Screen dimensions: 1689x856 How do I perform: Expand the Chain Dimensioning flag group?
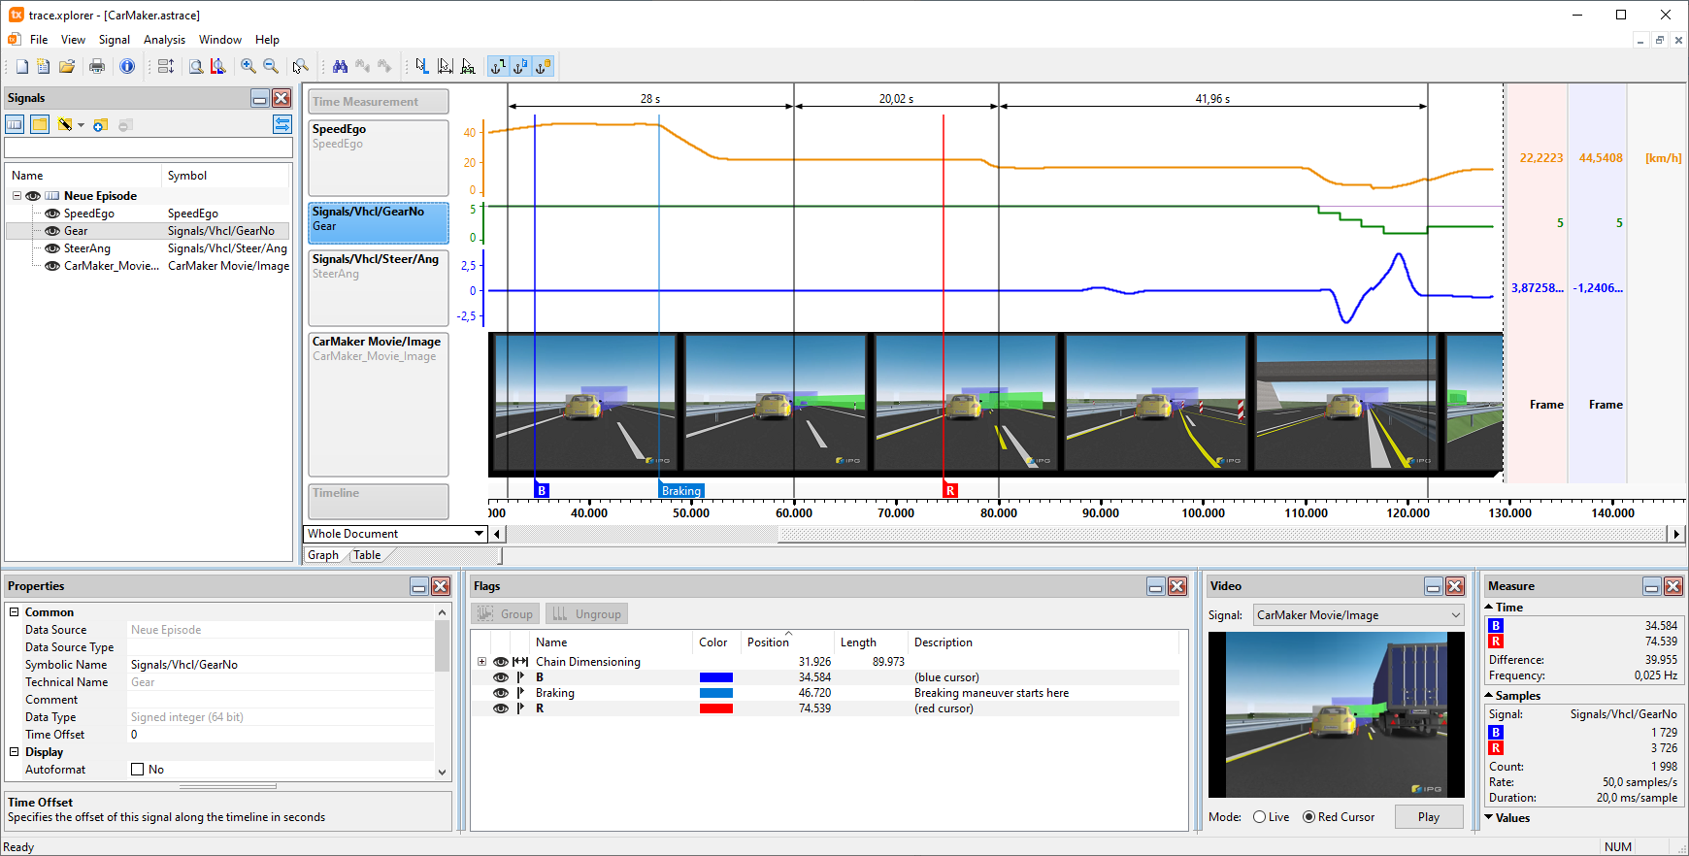tap(481, 662)
